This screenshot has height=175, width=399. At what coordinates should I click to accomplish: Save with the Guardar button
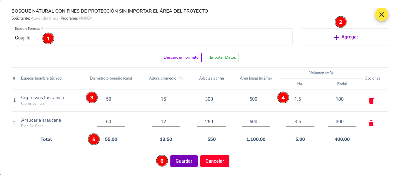pyautogui.click(x=184, y=161)
